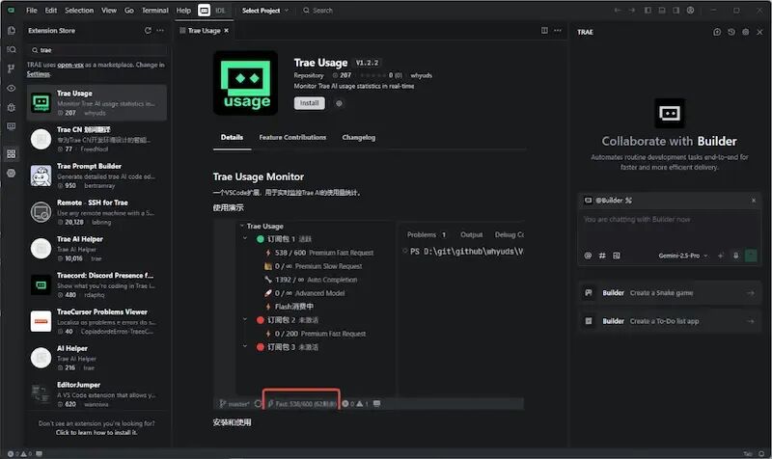772x459 pixels.
Task: Open the Settings link in Extension Store
Action: coord(39,74)
